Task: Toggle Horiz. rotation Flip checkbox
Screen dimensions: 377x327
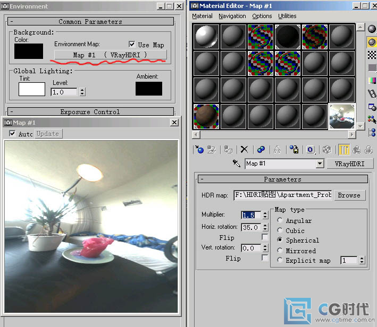Action: point(265,237)
